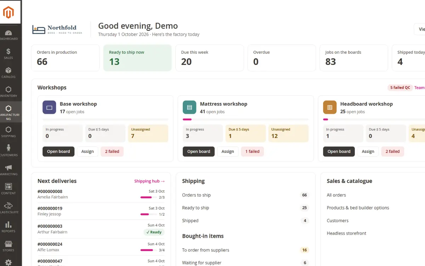Click Assign in Mattress workshop card
This screenshot has width=425, height=266.
point(228,151)
